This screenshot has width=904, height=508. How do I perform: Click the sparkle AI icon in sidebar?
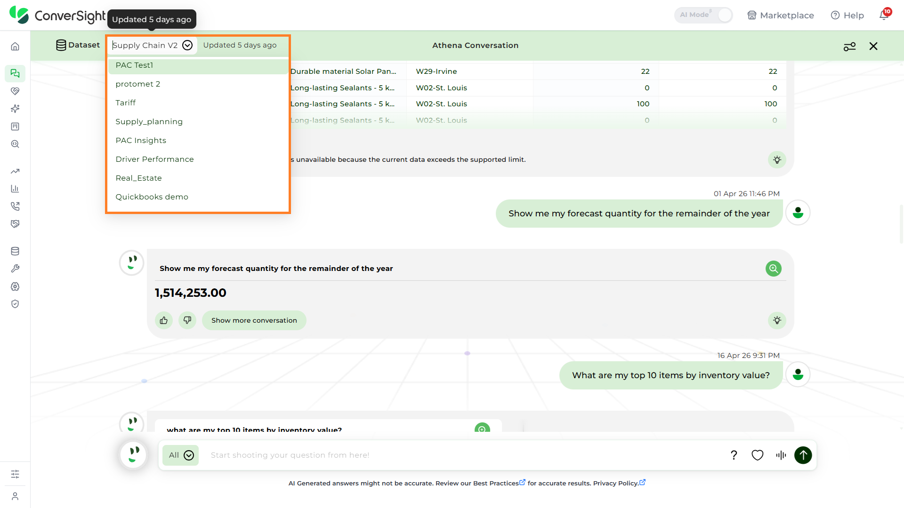(15, 109)
